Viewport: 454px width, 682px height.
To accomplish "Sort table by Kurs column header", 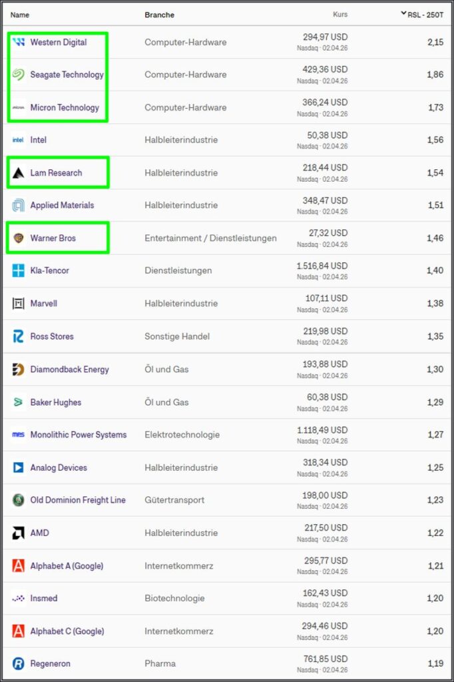I will (340, 15).
